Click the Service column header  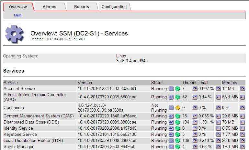pos(11,83)
